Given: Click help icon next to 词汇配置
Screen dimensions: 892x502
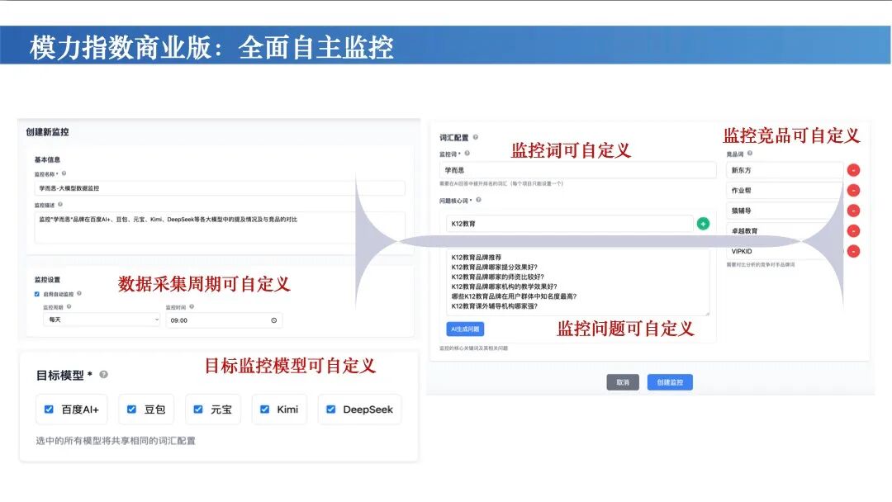Looking at the screenshot, I should [x=476, y=137].
